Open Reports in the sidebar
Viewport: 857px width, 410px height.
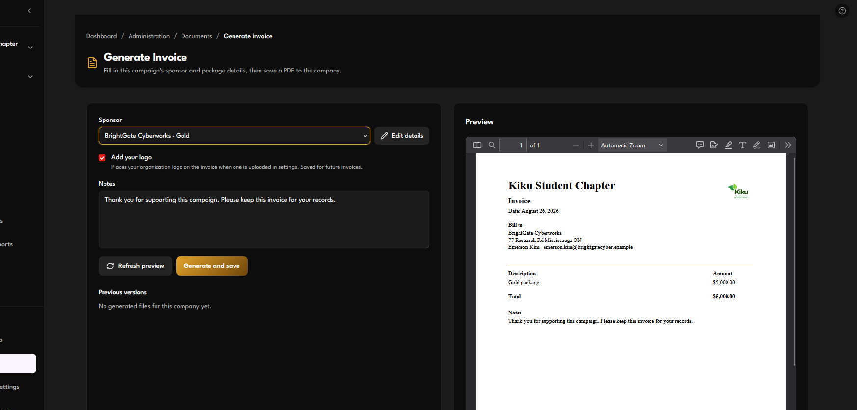point(6,244)
